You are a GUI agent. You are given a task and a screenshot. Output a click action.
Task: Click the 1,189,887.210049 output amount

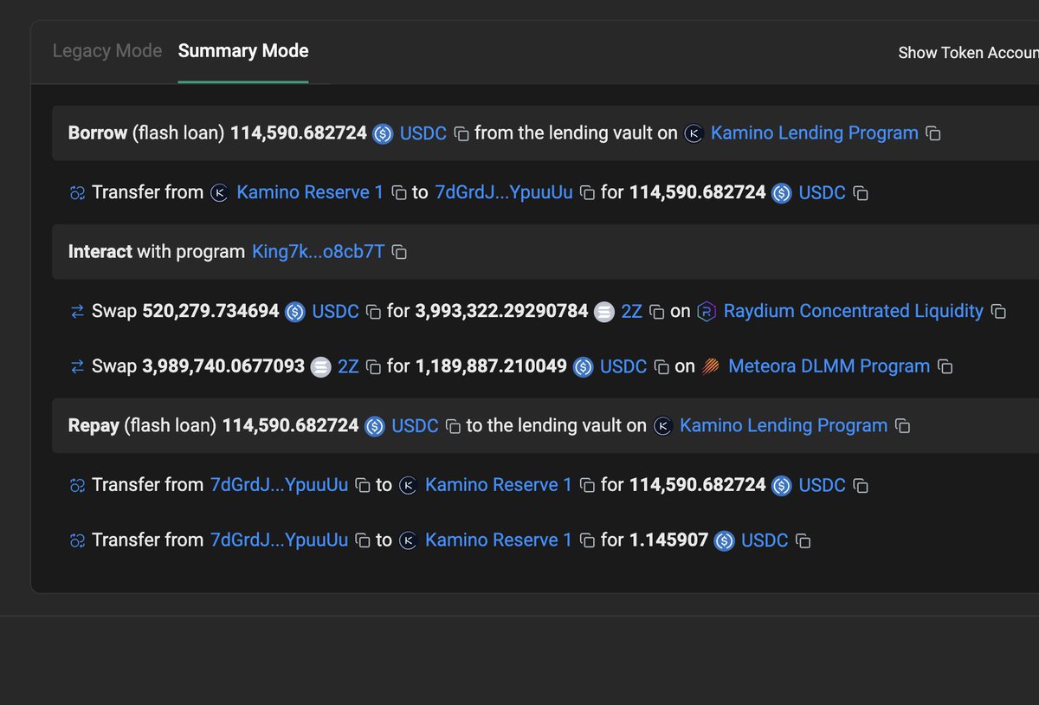491,366
